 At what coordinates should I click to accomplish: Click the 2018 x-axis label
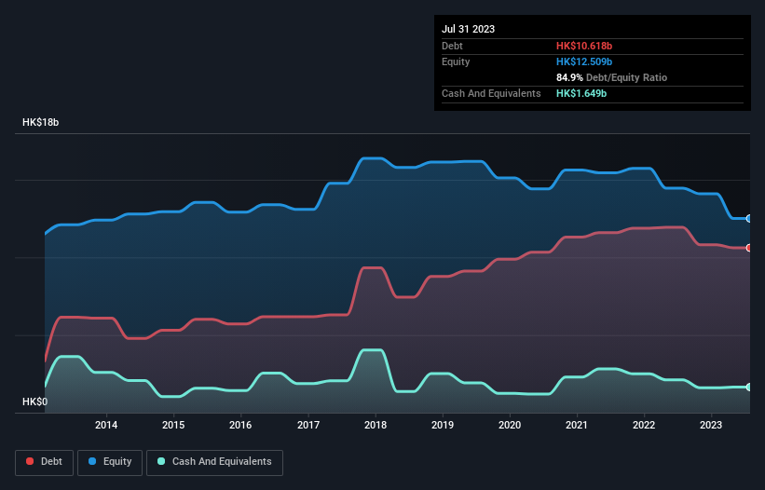376,425
